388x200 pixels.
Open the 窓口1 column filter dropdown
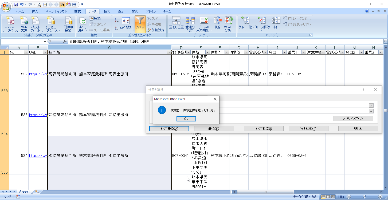point(284,52)
